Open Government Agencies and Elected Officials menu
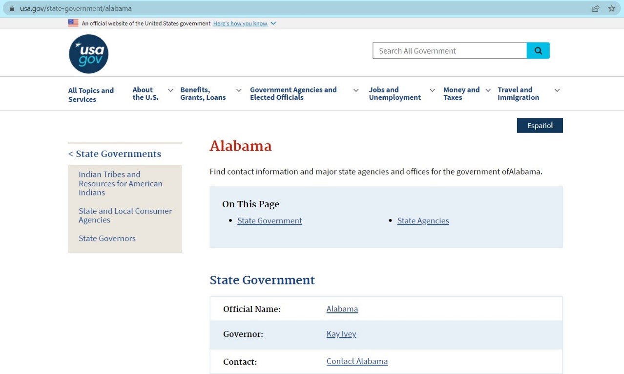 [x=293, y=93]
